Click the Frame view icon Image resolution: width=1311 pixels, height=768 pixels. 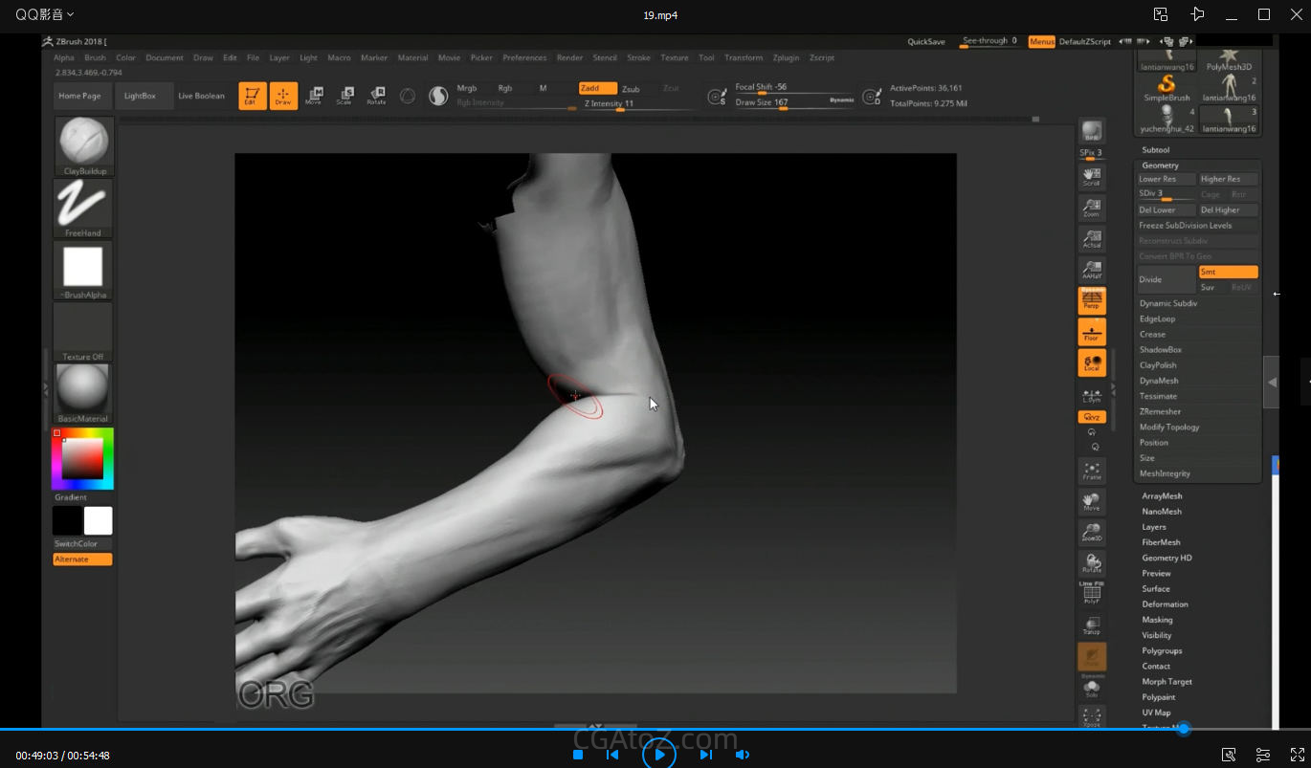point(1092,470)
